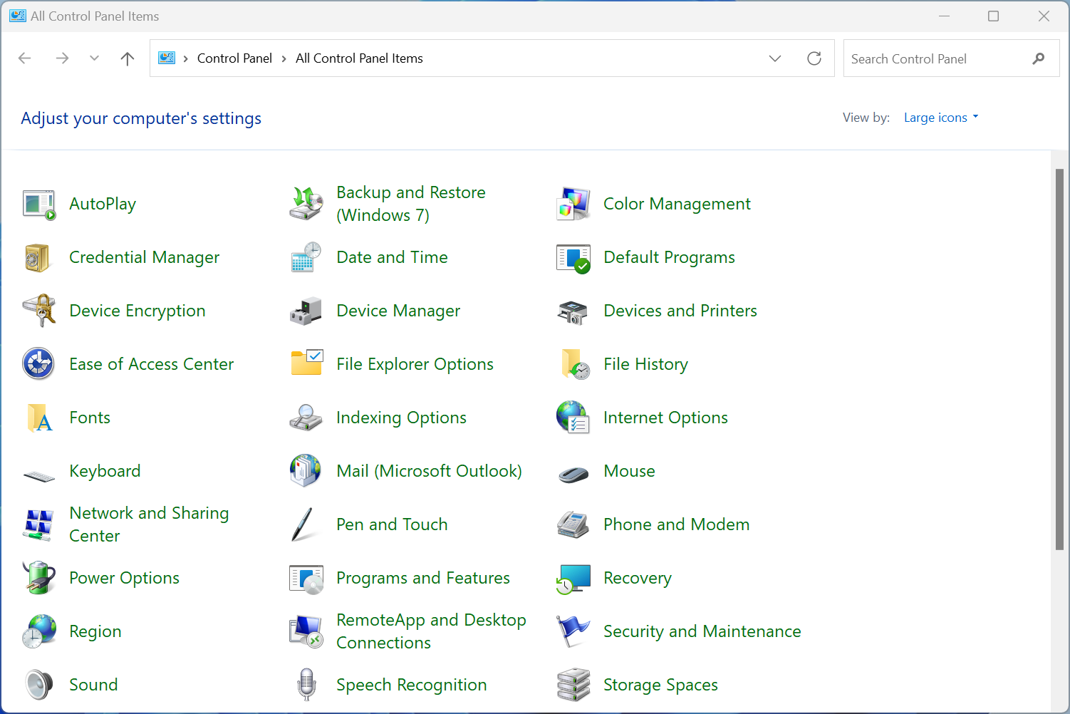Open the Phone and Modem icon

click(x=573, y=525)
